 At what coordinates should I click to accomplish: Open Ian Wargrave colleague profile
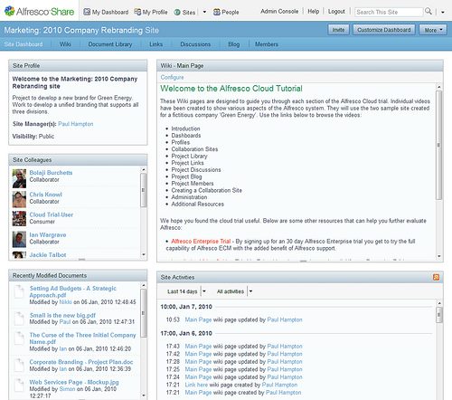point(48,234)
